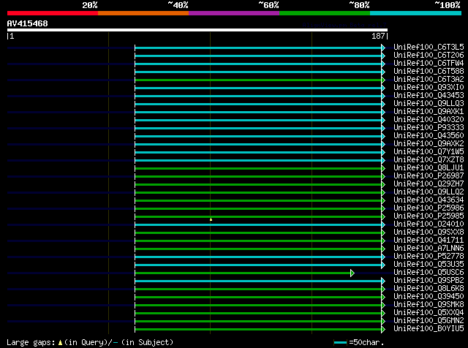Click the yellow gap triangle in the legend
Image resolution: width=468 pixels, height=348 pixels.
point(60,342)
